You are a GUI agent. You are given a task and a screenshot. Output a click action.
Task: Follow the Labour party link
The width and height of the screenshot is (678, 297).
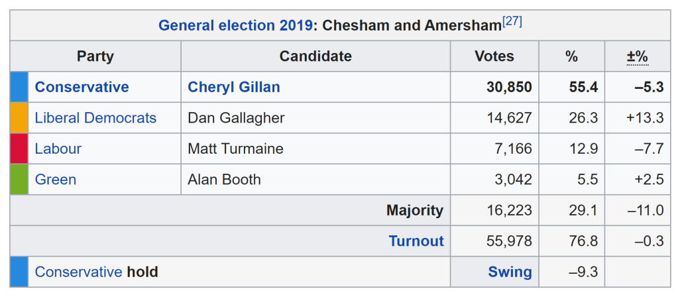pos(58,148)
